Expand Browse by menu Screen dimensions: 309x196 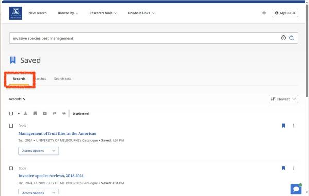[68, 13]
